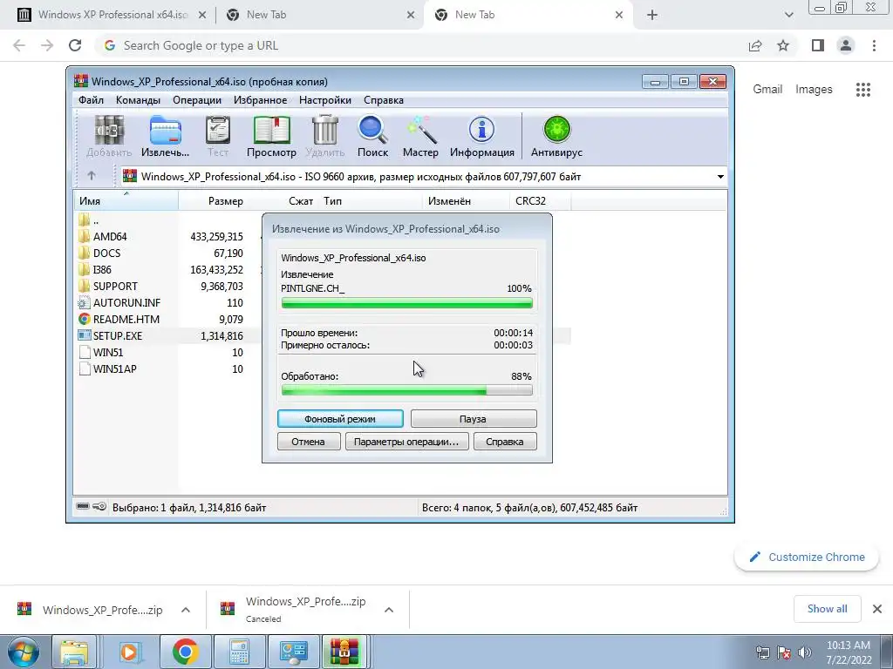The image size is (893, 669).
Task: Open the Gmail link
Action: [x=767, y=90]
